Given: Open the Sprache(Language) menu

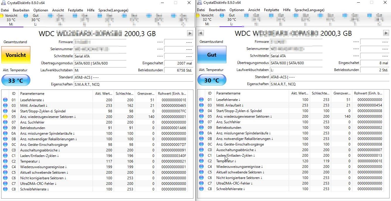Looking at the screenshot, I should [x=113, y=10].
